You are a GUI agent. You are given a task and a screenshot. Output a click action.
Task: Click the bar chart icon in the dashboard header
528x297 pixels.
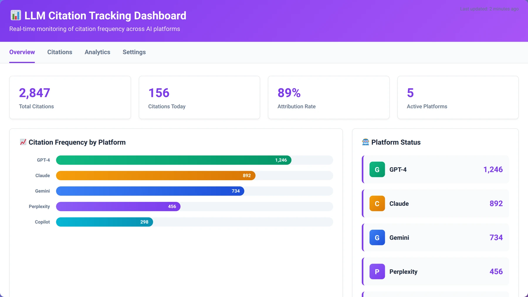click(x=16, y=15)
